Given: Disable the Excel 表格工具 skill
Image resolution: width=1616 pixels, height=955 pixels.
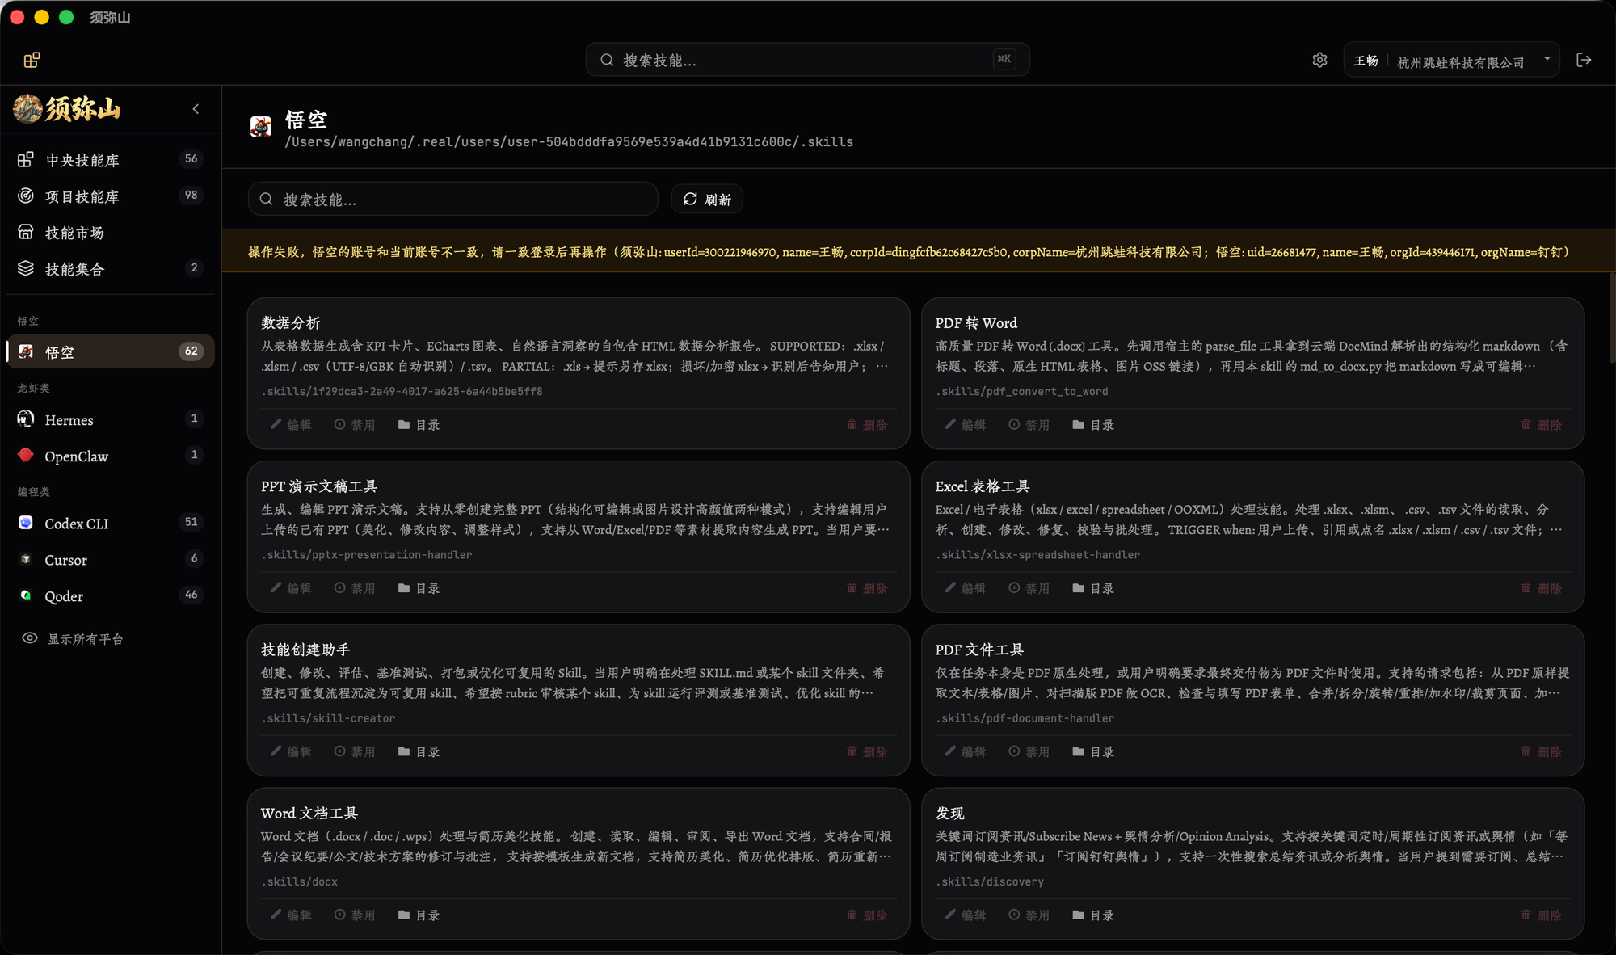Looking at the screenshot, I should click(1029, 588).
